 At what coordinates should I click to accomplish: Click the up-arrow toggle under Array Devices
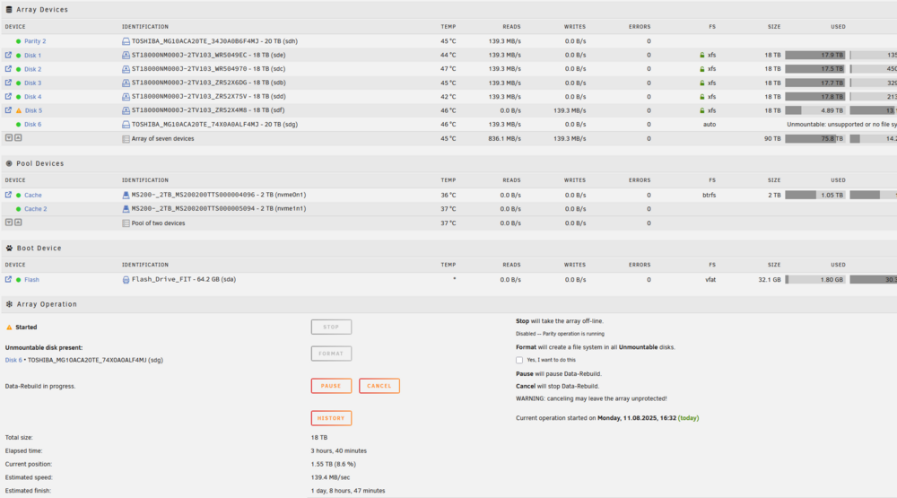[18, 137]
